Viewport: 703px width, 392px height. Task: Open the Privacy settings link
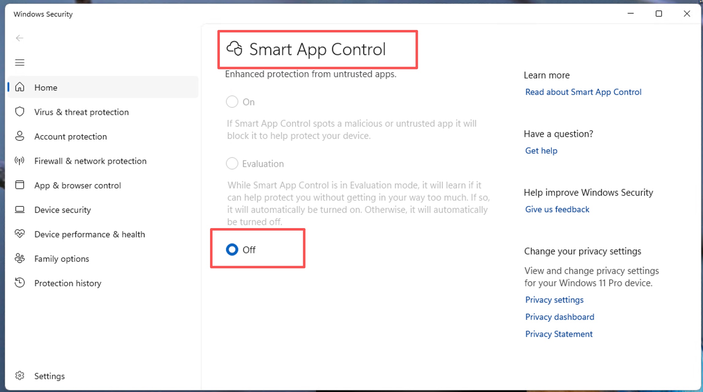tap(554, 300)
